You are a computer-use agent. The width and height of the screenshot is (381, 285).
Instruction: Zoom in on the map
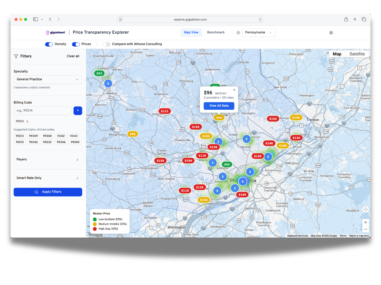366,222
